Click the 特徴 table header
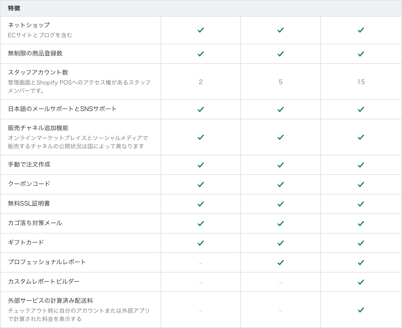This screenshot has height=328, width=402. coord(14,8)
